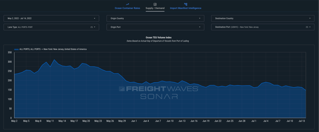Click the caret arrow in Origin Port field
The height and width of the screenshot is (132, 319).
[x=200, y=27]
